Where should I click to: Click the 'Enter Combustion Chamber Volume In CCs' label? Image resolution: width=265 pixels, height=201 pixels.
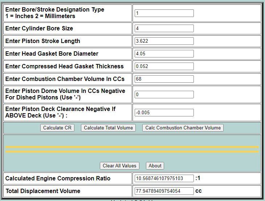pyautogui.click(x=65, y=79)
